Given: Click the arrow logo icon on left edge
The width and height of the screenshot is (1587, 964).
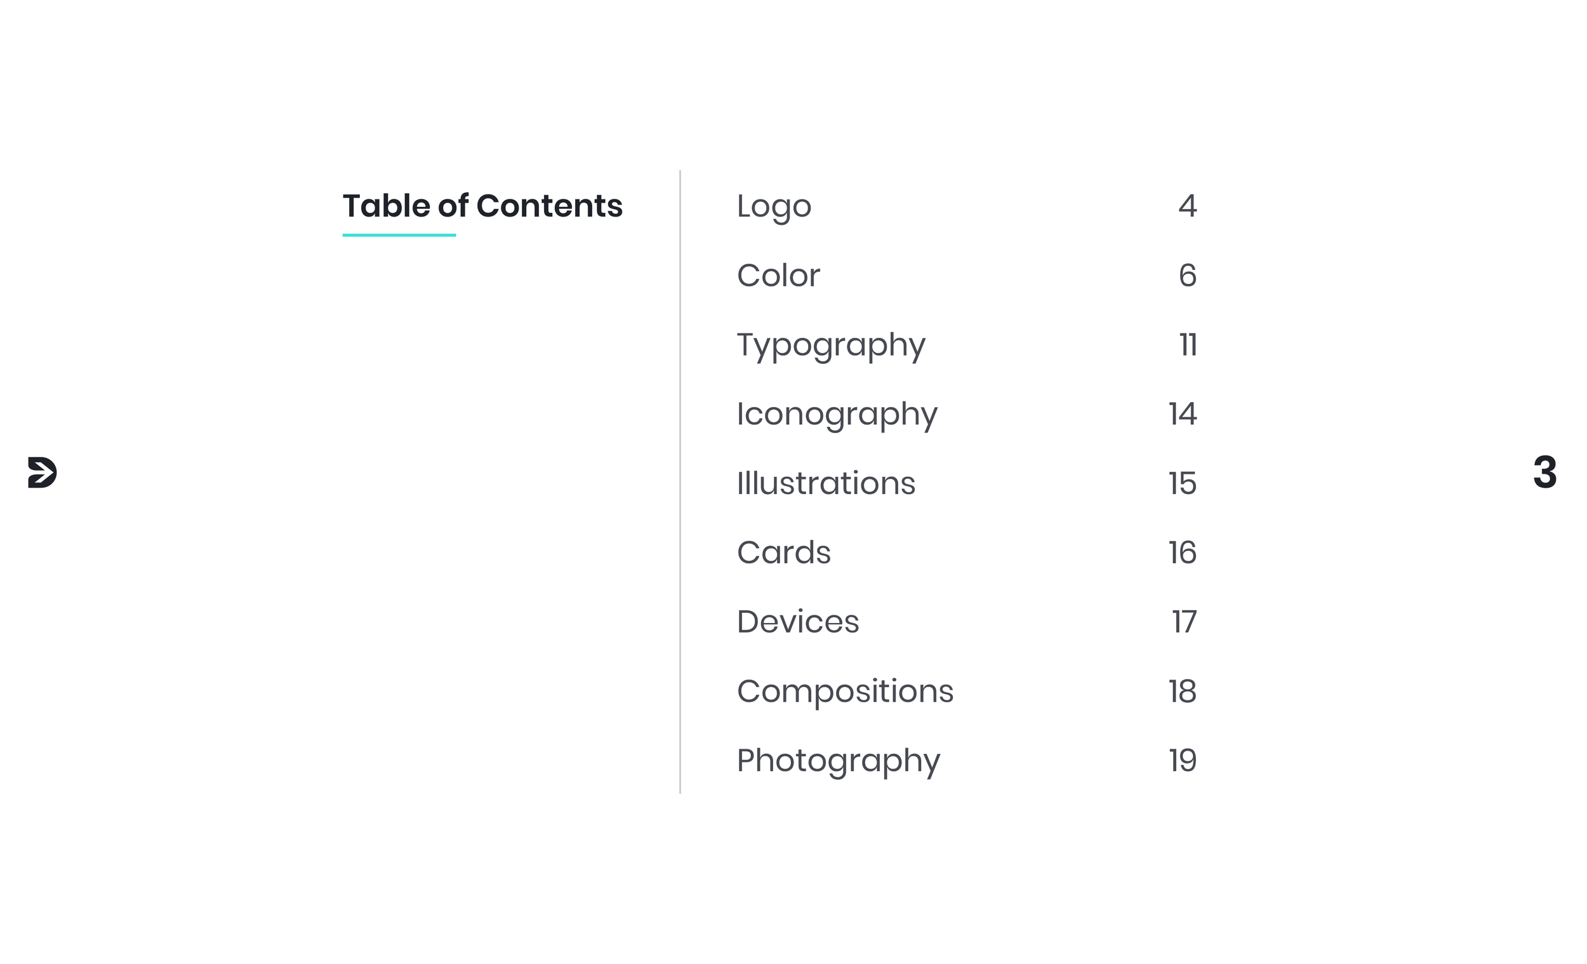Looking at the screenshot, I should point(43,472).
